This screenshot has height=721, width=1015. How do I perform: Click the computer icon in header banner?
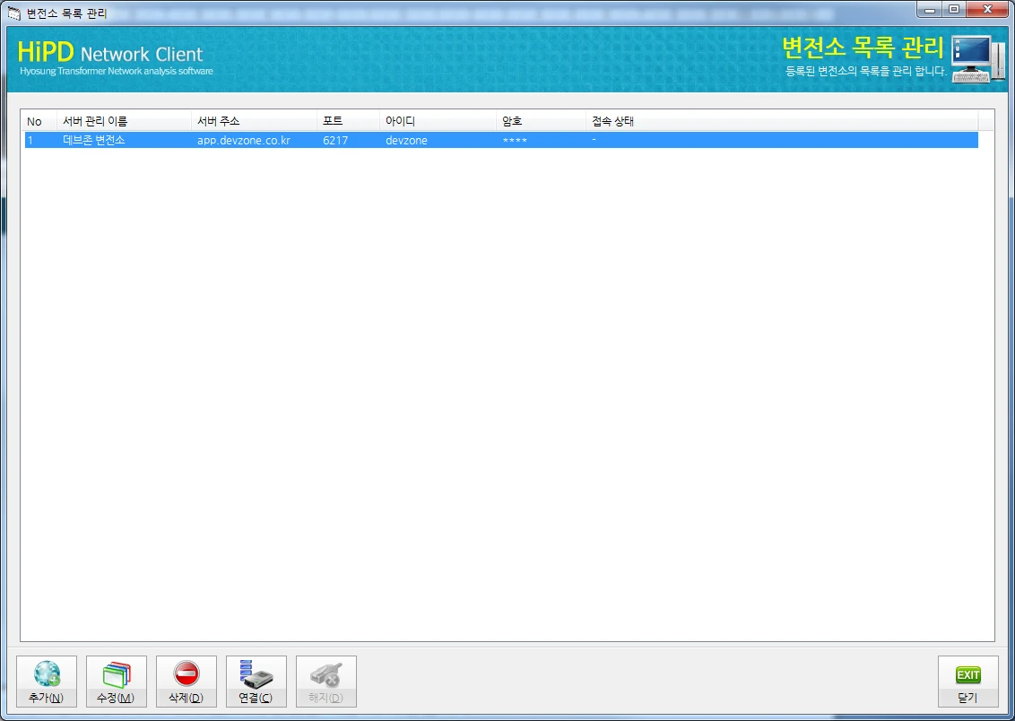[978, 59]
